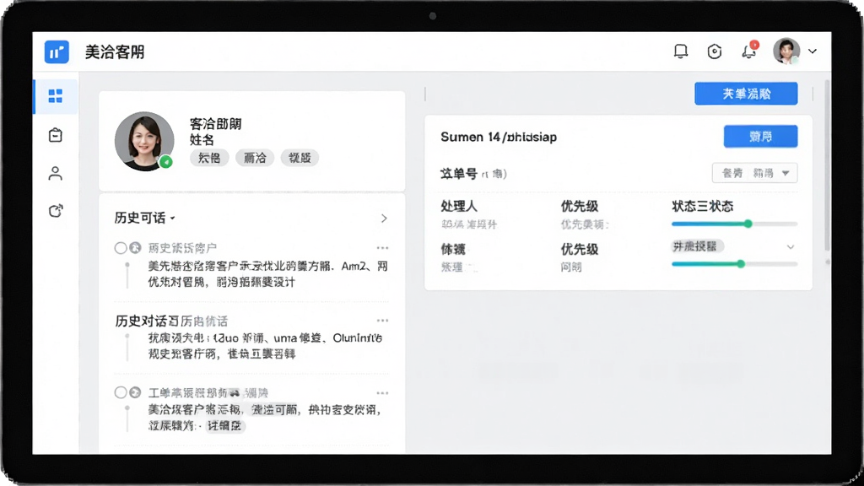Click the hexagon settings icon in header
The image size is (864, 486).
click(x=715, y=51)
